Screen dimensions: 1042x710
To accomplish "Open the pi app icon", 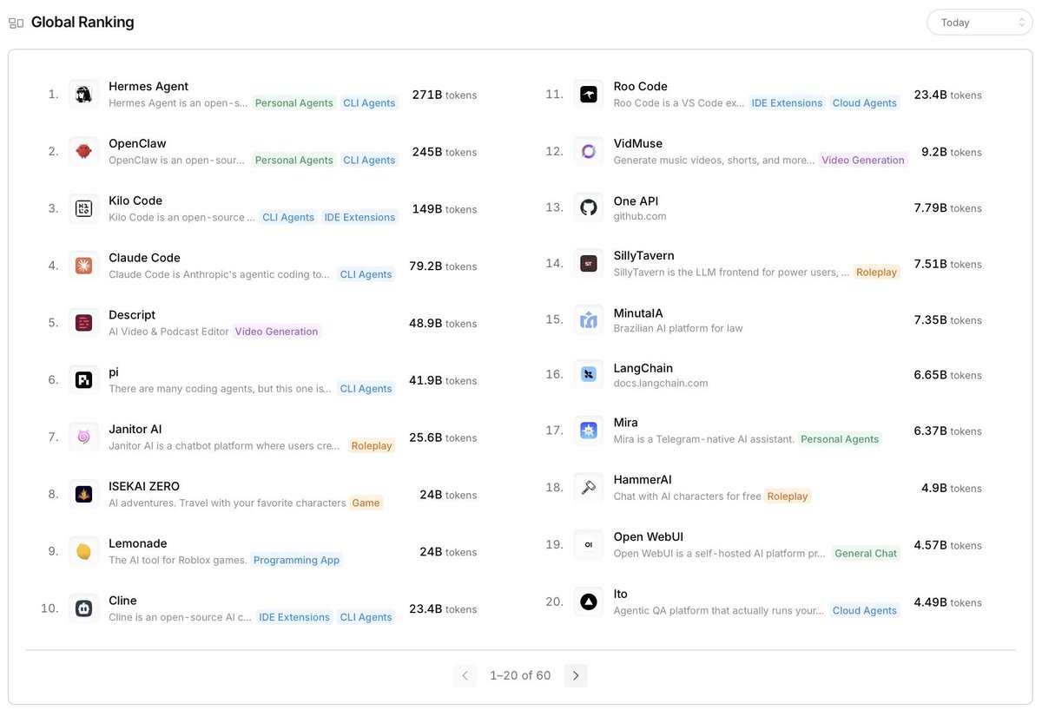I will (84, 380).
